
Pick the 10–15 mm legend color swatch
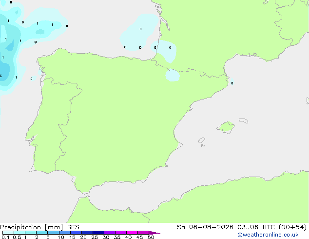[65, 233]
